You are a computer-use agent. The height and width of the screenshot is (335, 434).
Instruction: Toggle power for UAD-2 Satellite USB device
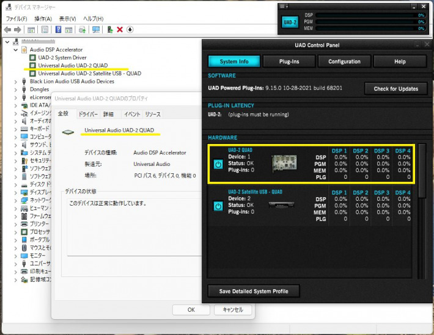click(x=218, y=206)
